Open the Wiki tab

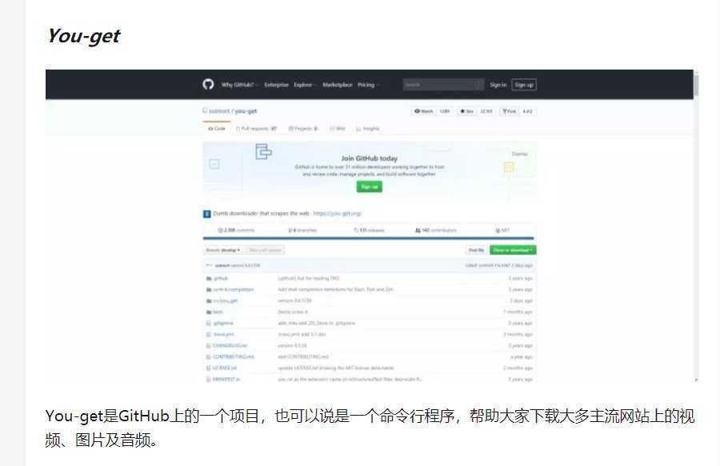(x=338, y=129)
